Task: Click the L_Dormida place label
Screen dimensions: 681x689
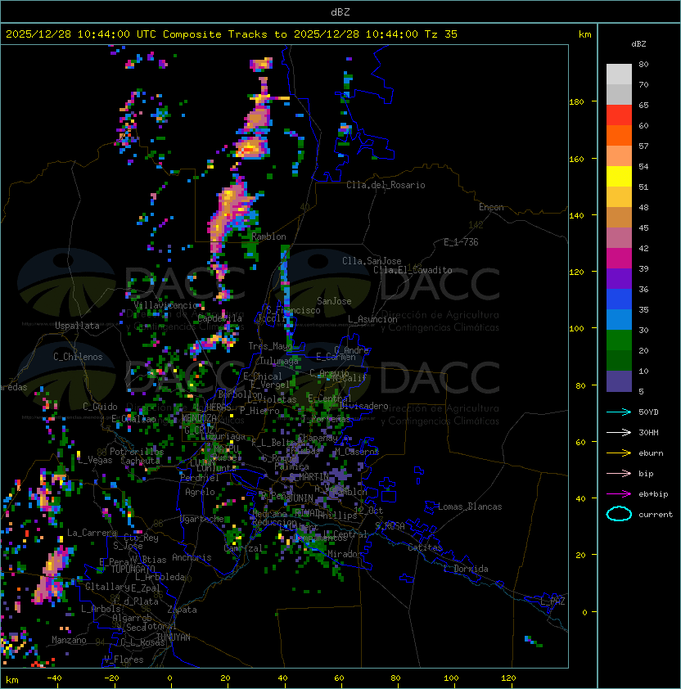Action: [x=466, y=569]
